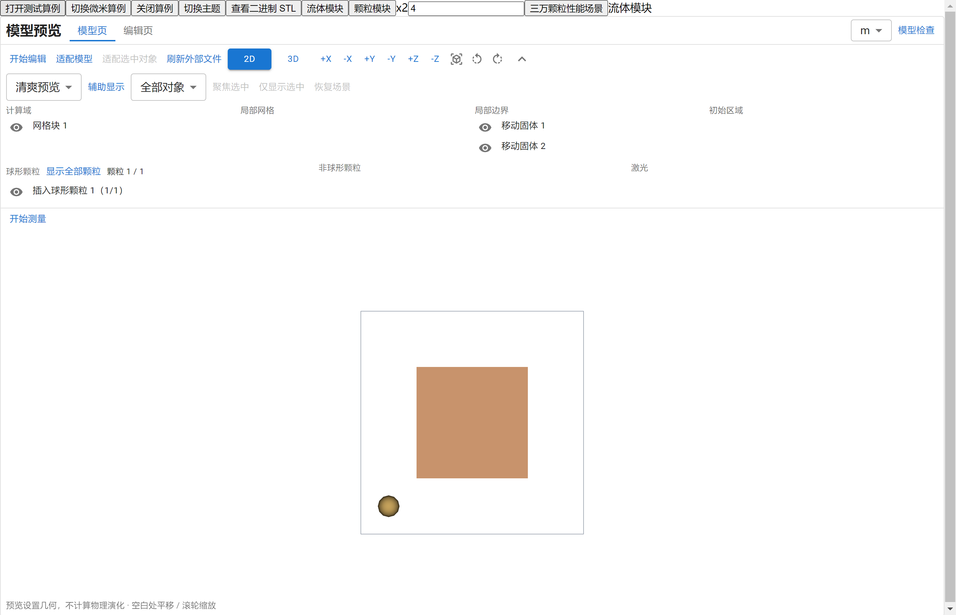
Task: Click the 辅助显示 link
Action: (x=106, y=87)
